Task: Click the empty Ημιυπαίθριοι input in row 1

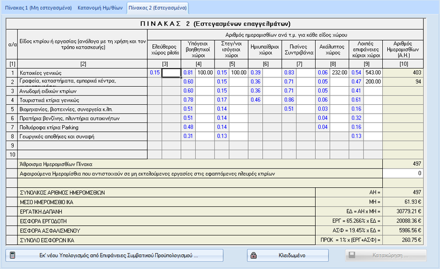Action: click(272, 73)
